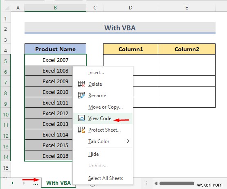Click the Column1 header cell
This screenshot has width=227, height=189.
[130, 49]
